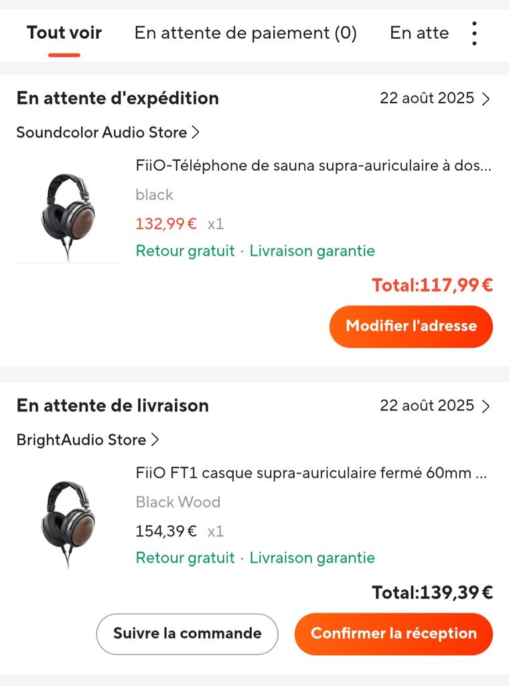
Task: Open FiiO FT1 casque product title
Action: tap(311, 474)
